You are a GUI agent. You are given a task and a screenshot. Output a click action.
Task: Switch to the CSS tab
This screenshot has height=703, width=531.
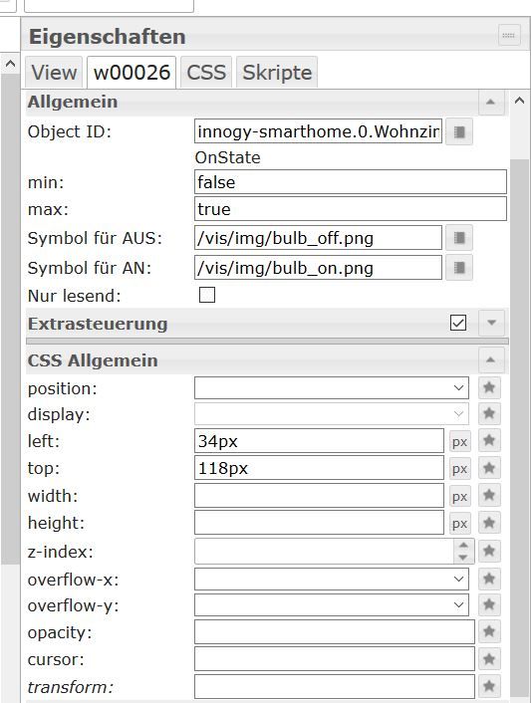click(x=206, y=72)
